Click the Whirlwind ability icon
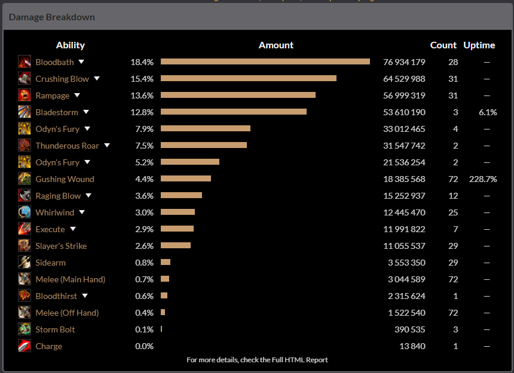The width and height of the screenshot is (514, 373). tap(25, 212)
